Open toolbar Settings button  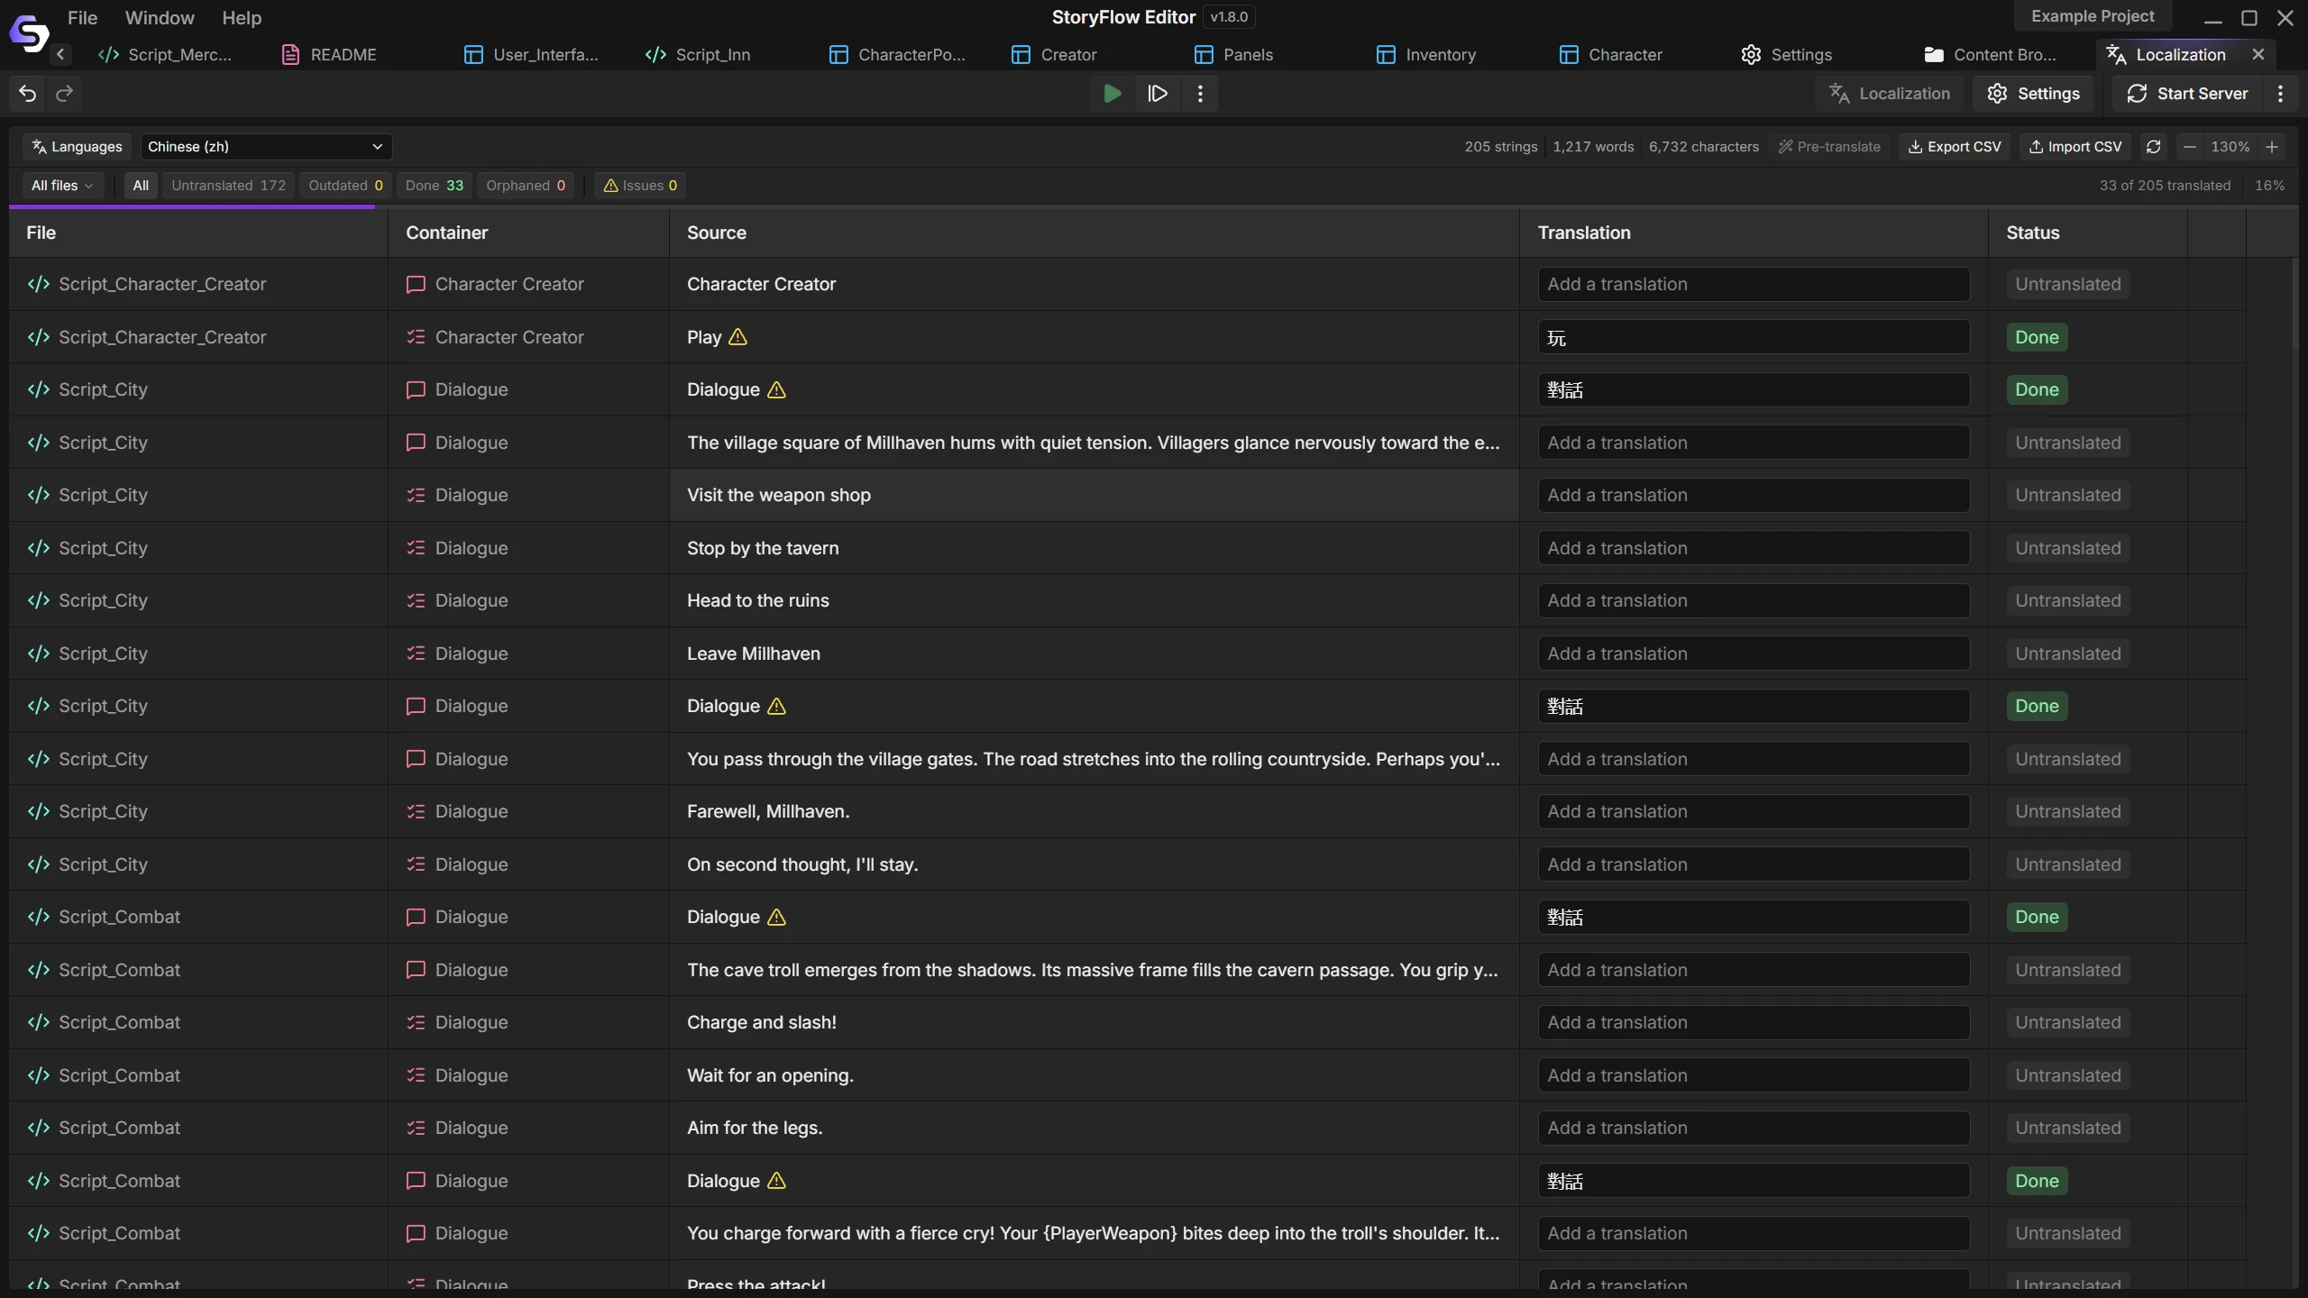pyautogui.click(x=2033, y=94)
